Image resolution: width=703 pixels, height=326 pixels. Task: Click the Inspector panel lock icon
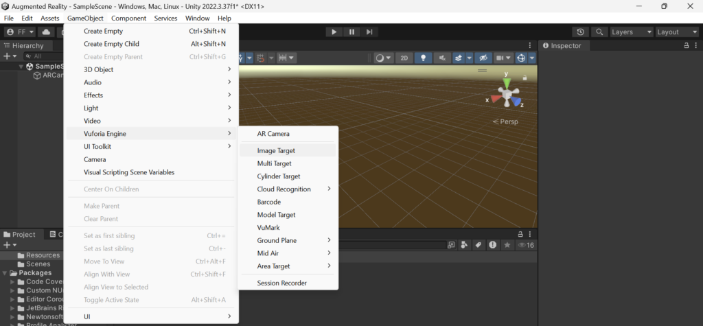(686, 45)
